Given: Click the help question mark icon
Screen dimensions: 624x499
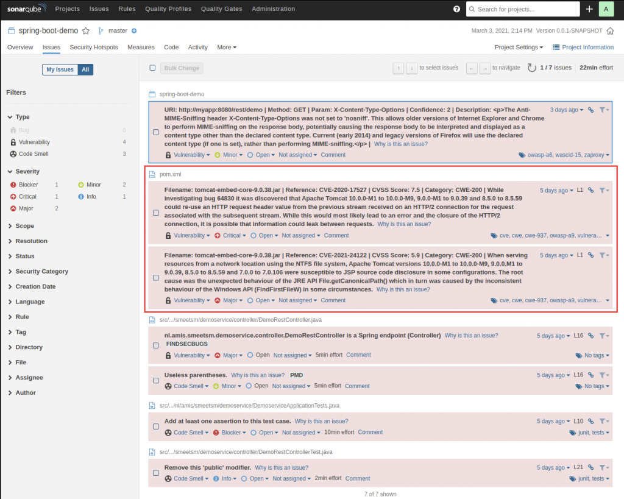Looking at the screenshot, I should pos(457,9).
